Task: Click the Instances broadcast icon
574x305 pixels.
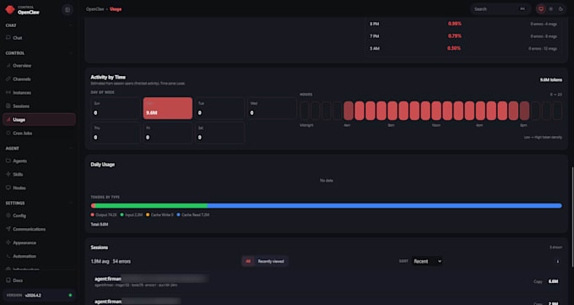Action: pyautogui.click(x=8, y=93)
